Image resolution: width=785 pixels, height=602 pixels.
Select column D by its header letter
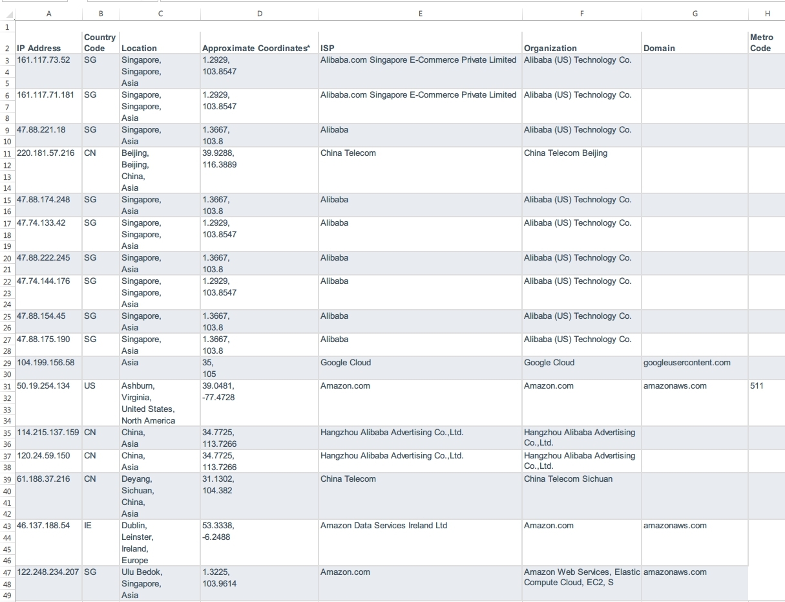point(259,14)
